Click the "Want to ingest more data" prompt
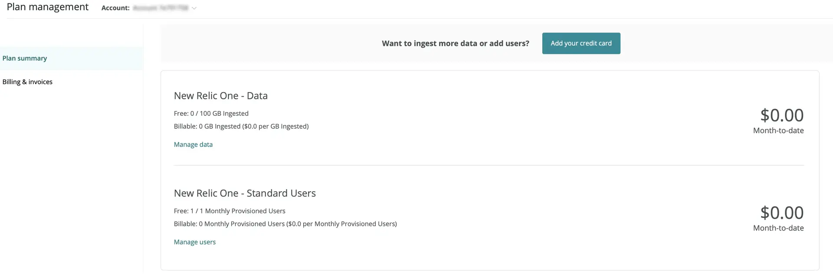Image resolution: width=833 pixels, height=277 pixels. (x=455, y=44)
